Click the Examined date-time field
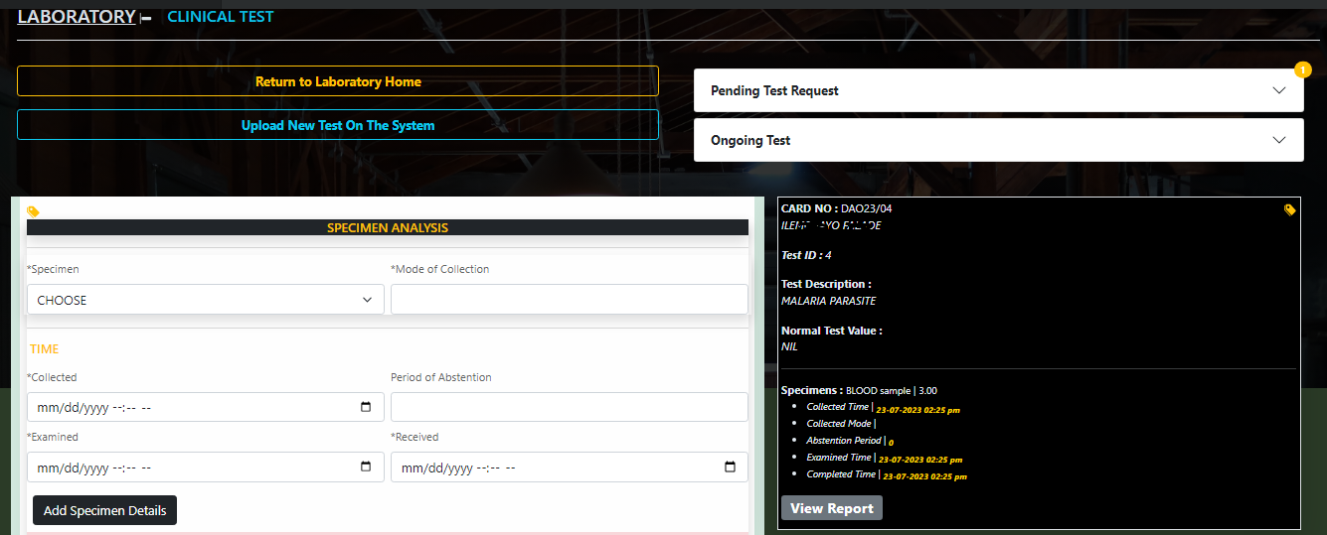1327x535 pixels. pyautogui.click(x=206, y=467)
